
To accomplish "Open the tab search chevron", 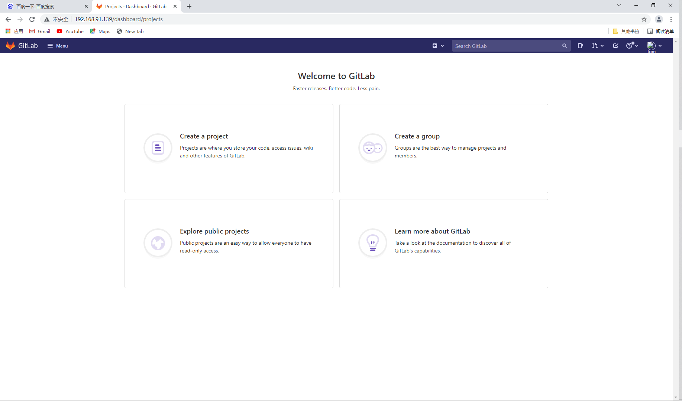I will [619, 5].
